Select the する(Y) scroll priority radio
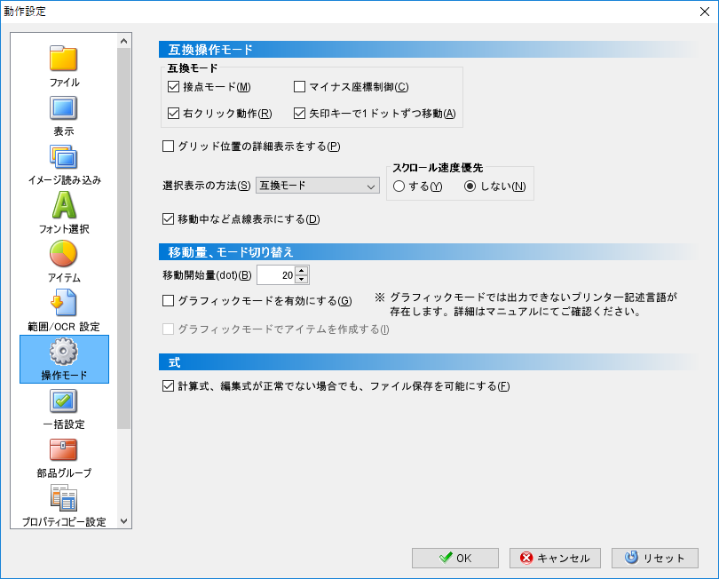Viewport: 719px width, 579px height. tap(399, 186)
